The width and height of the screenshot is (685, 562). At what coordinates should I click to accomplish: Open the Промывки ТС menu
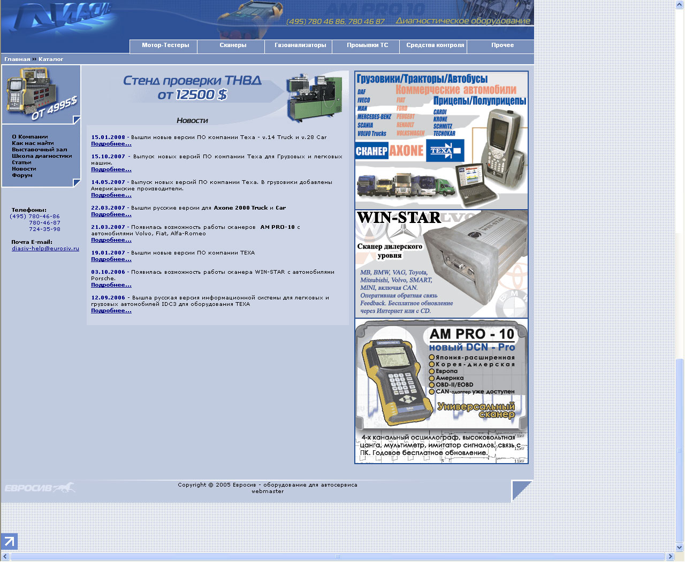(x=367, y=45)
